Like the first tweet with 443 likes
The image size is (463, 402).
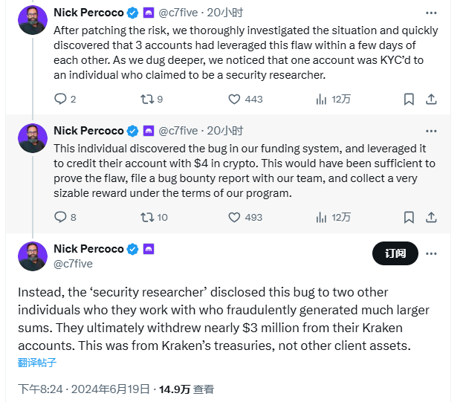click(x=234, y=99)
